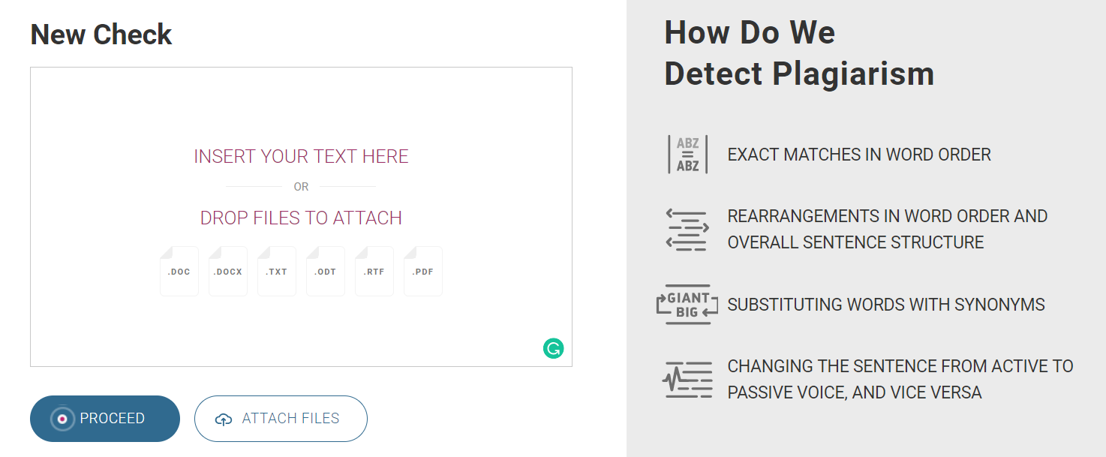Screen dimensions: 1106x457
Task: Click the .TXT file type icon
Action: pos(277,271)
